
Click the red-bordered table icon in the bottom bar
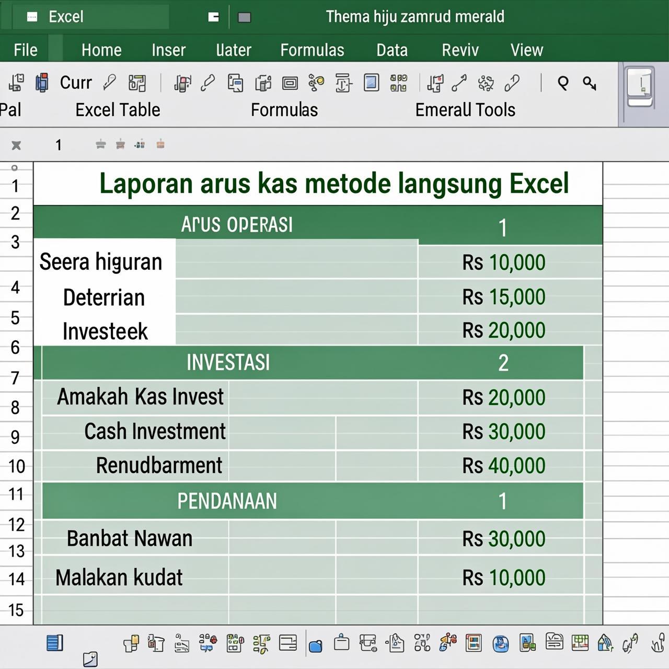click(x=474, y=643)
